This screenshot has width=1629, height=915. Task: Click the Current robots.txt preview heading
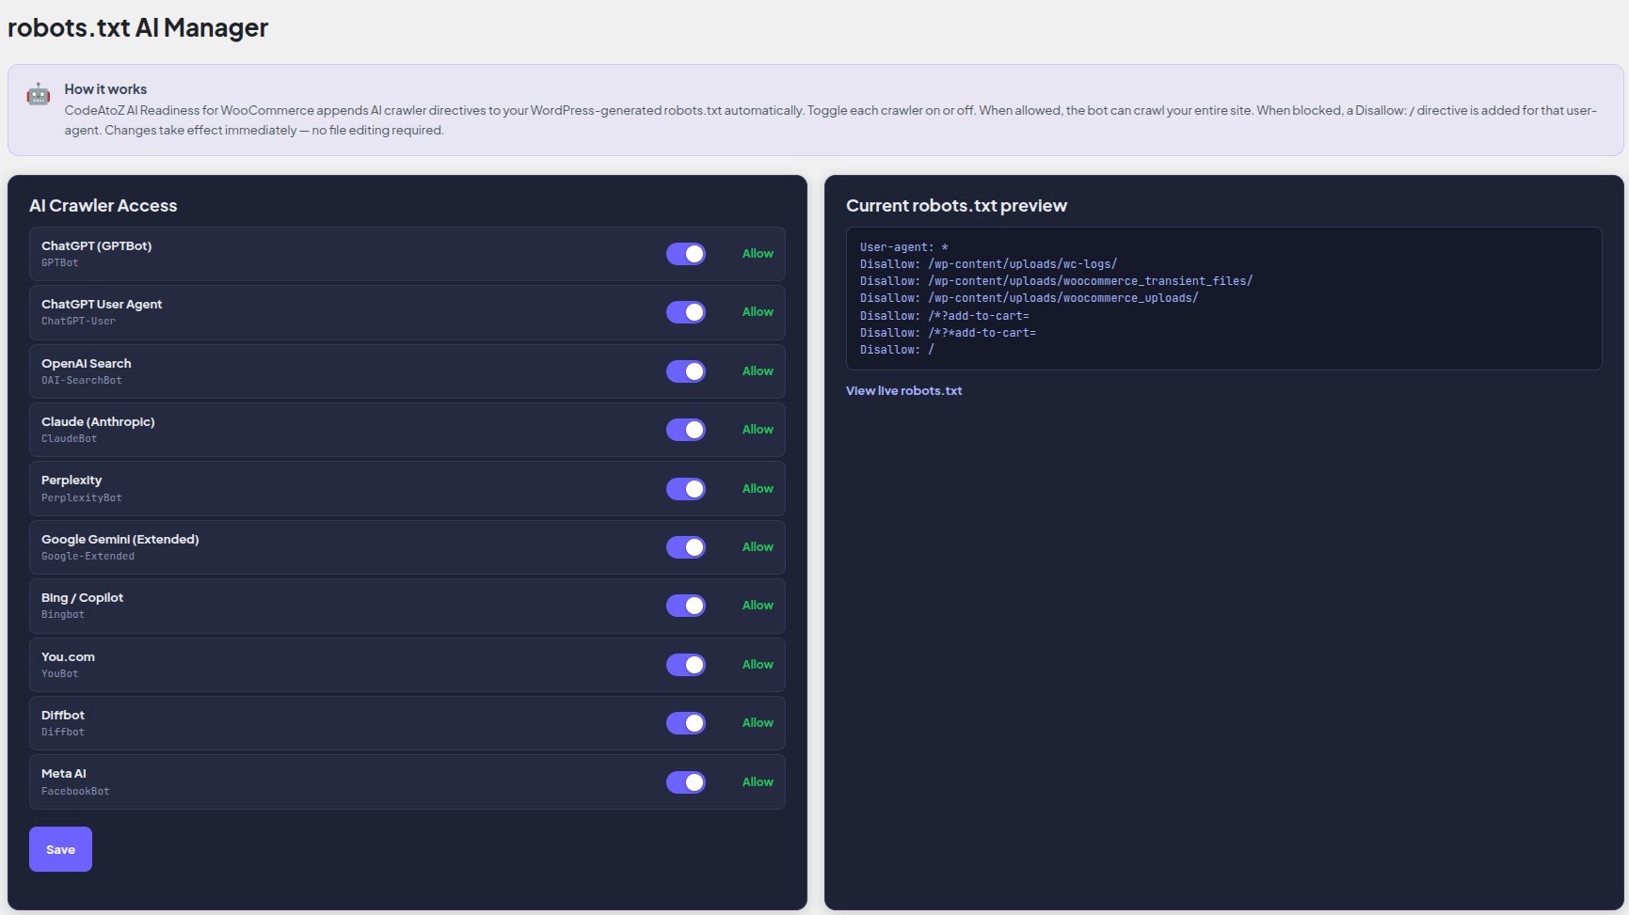pos(957,205)
